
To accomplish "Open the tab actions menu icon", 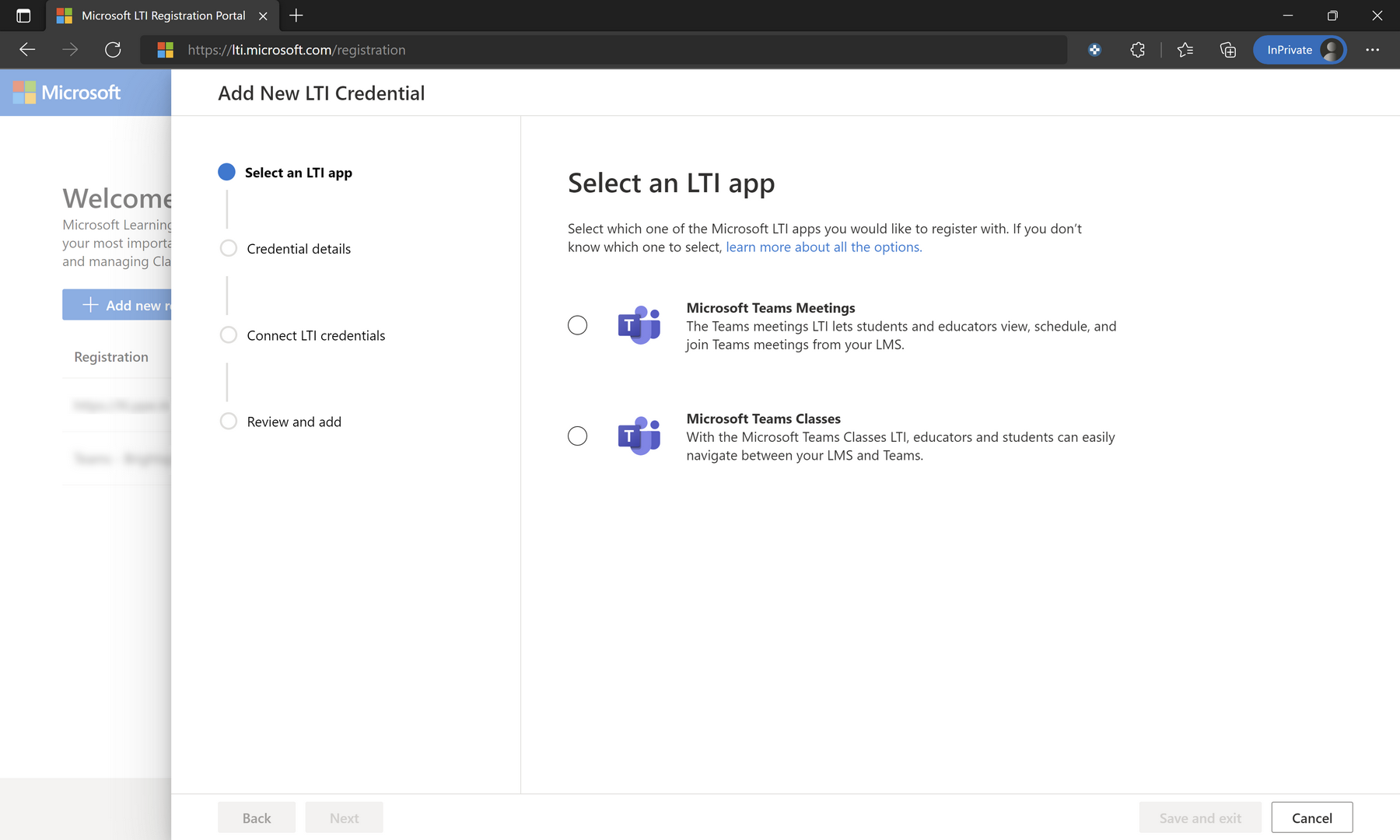I will [23, 15].
